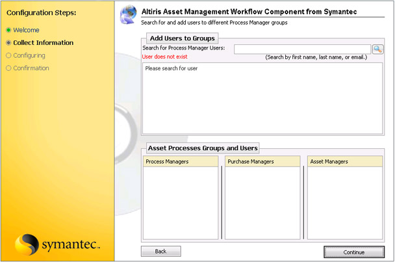Select the Collect Information step indicator
Image resolution: width=395 pixels, height=262 pixels.
(8, 43)
